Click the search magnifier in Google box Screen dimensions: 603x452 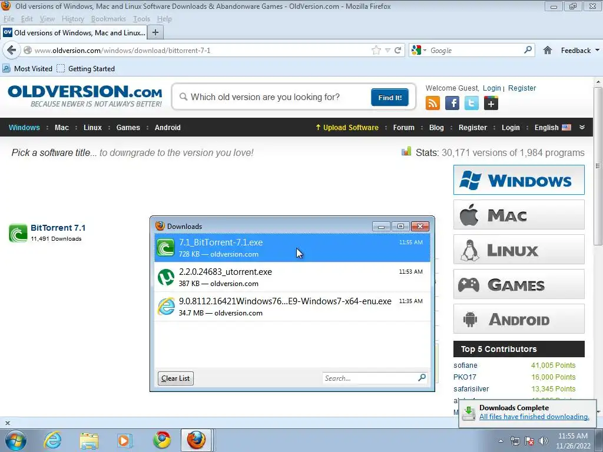(x=528, y=50)
